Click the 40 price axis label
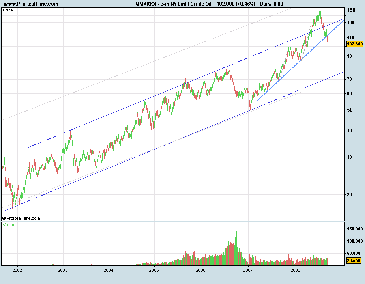 [x=350, y=131]
